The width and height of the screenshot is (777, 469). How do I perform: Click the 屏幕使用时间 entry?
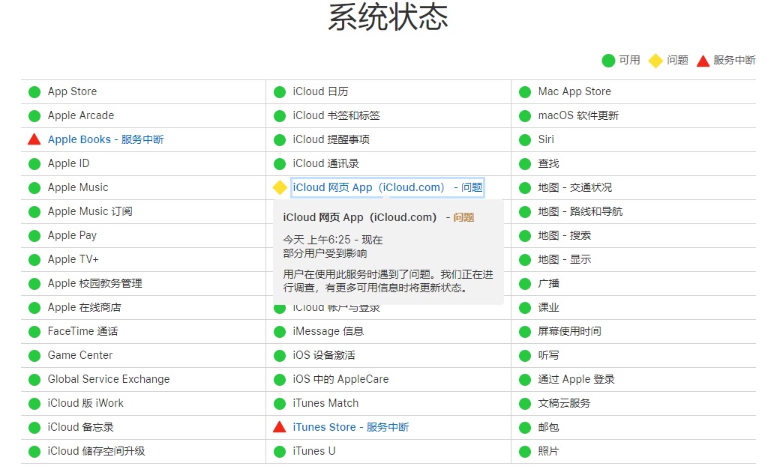[x=569, y=331]
